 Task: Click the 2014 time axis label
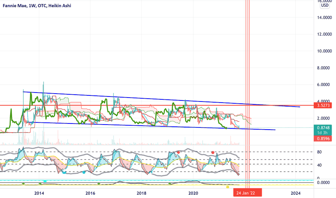point(39,193)
